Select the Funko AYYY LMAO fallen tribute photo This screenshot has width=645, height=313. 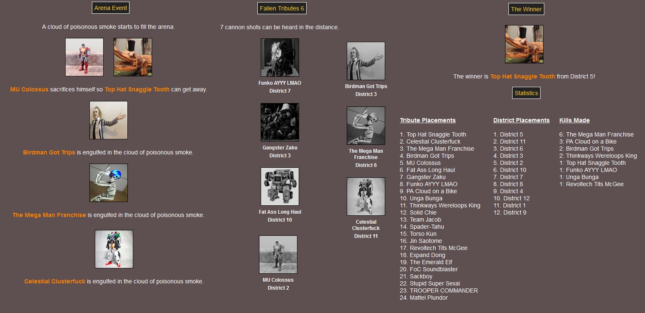[x=280, y=57]
